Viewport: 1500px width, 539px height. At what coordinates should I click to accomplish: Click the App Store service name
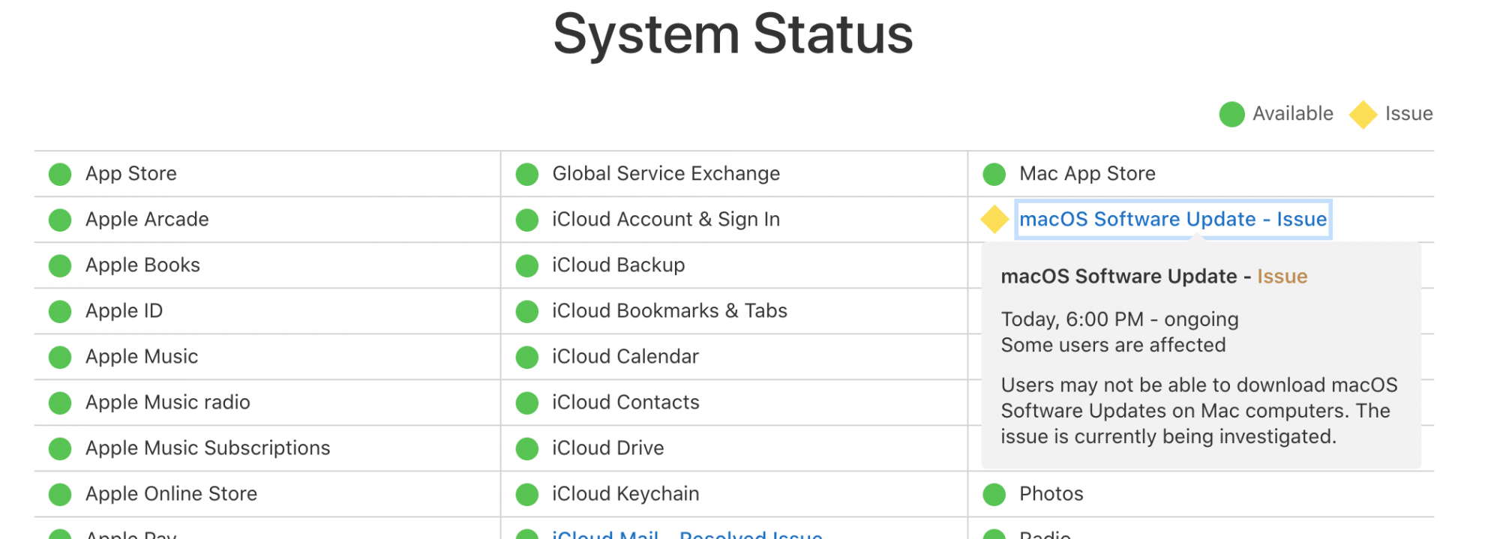[x=131, y=174]
